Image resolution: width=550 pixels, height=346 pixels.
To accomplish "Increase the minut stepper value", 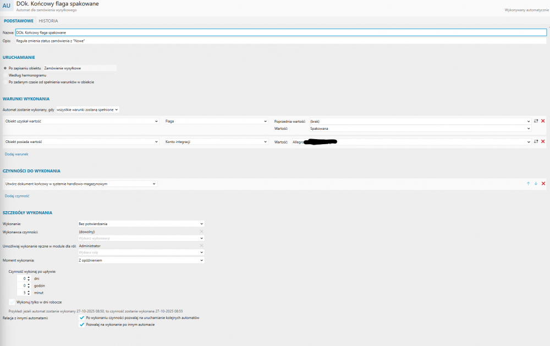I will pyautogui.click(x=29, y=291).
